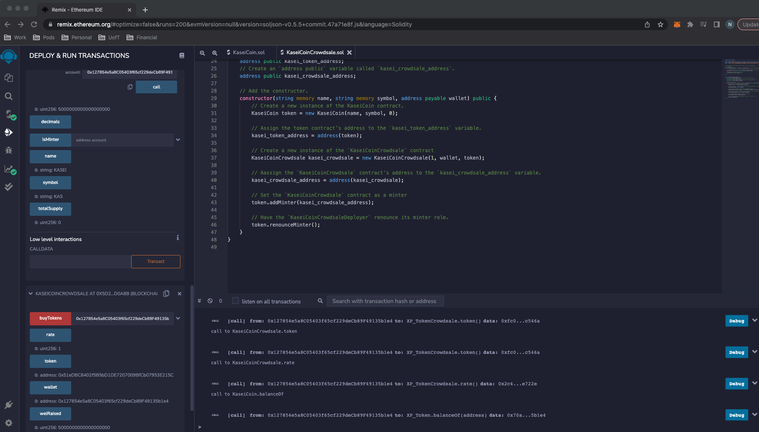The image size is (759, 432).
Task: Open the Search in files panel
Action: pos(9,96)
